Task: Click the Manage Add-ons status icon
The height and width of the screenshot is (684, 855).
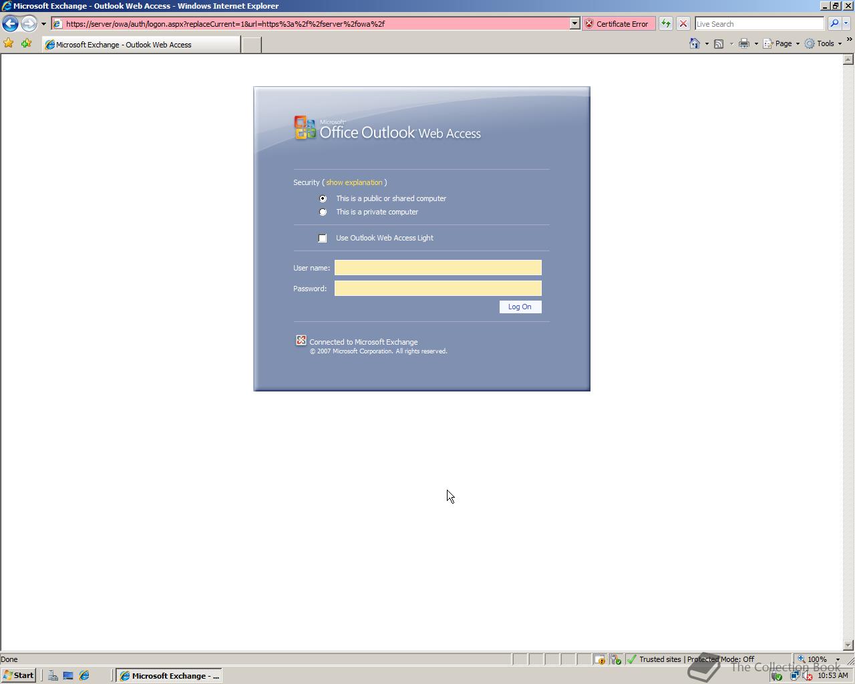Action: click(615, 659)
